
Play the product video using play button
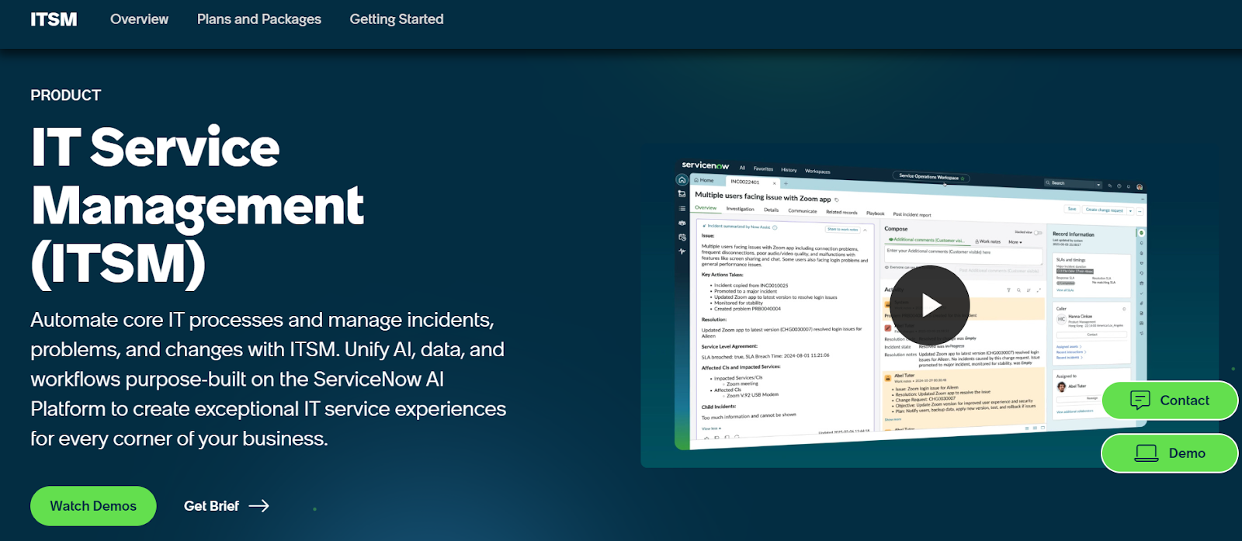[x=930, y=304]
